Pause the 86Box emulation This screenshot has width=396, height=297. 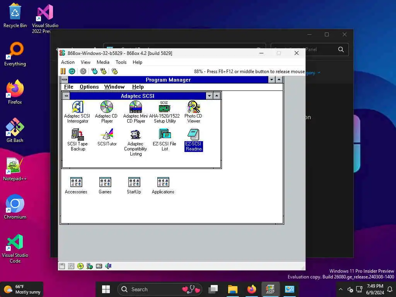click(x=63, y=71)
